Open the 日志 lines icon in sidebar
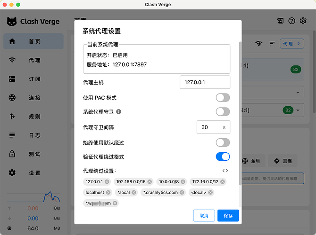316x235 pixels. point(12,135)
